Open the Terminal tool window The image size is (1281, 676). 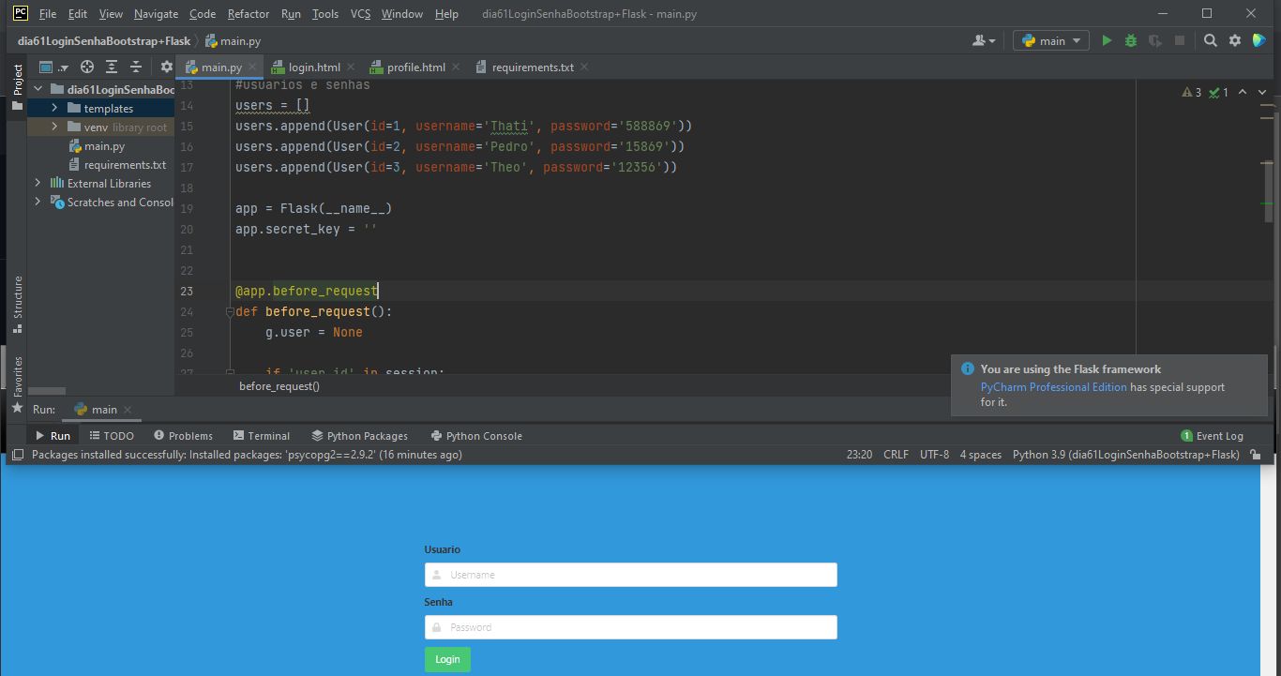[262, 436]
